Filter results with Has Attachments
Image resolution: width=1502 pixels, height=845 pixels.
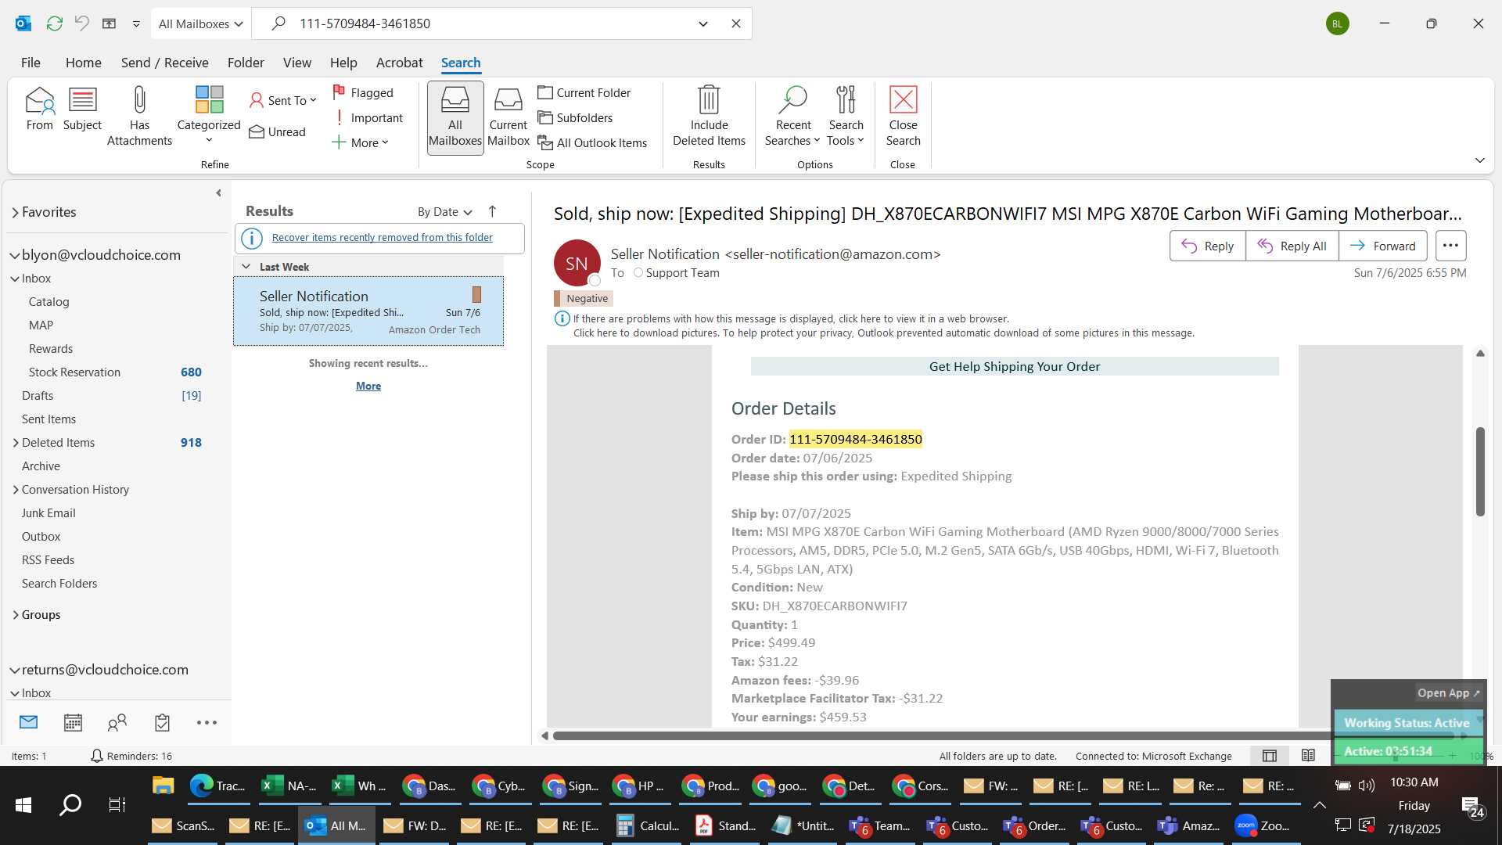[x=139, y=117]
